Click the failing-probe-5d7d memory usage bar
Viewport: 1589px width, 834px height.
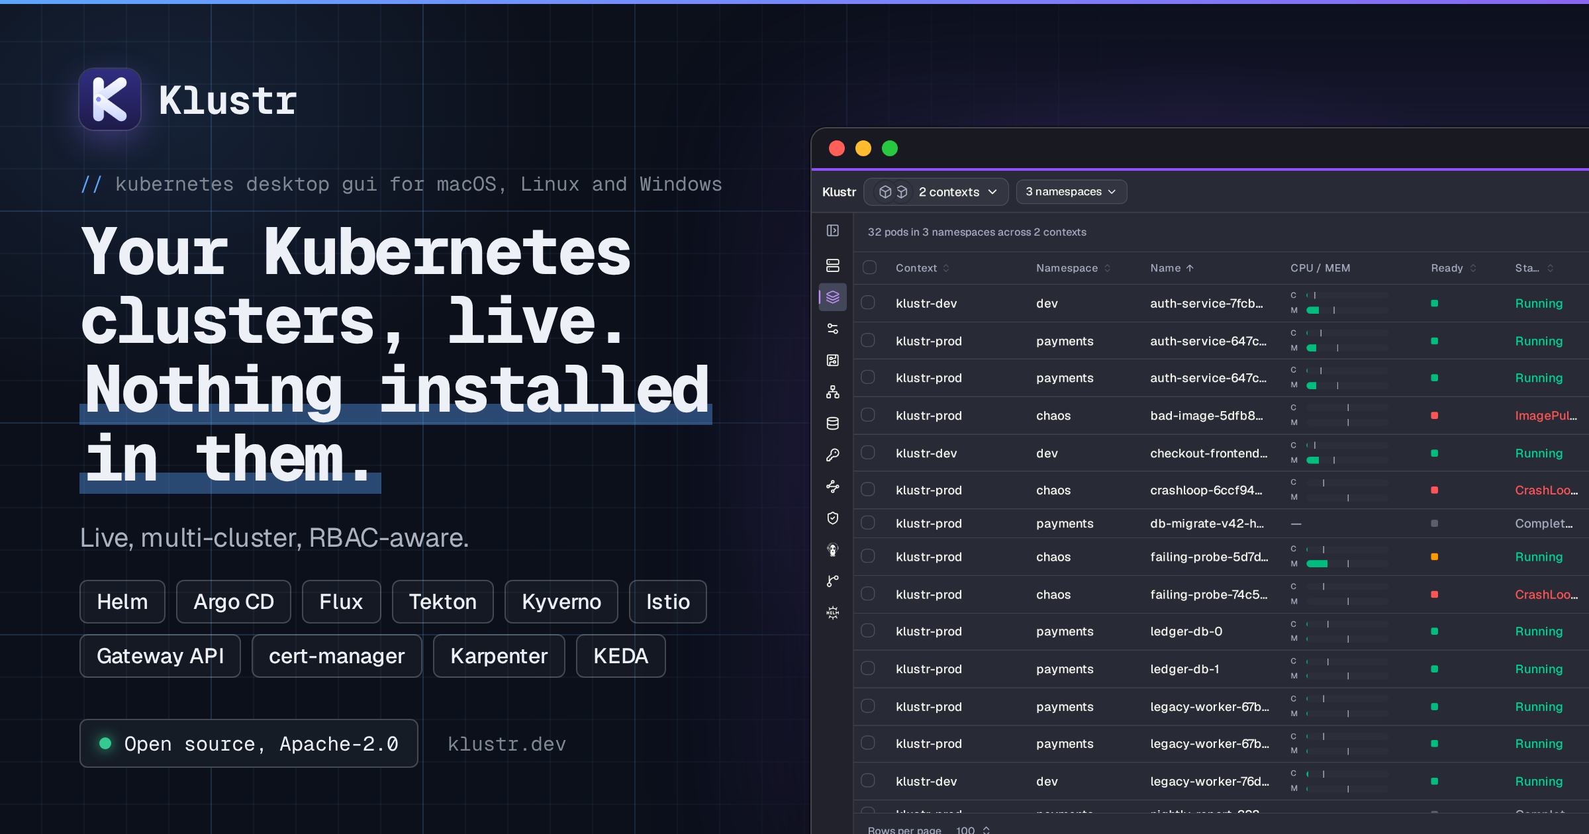[x=1347, y=564]
